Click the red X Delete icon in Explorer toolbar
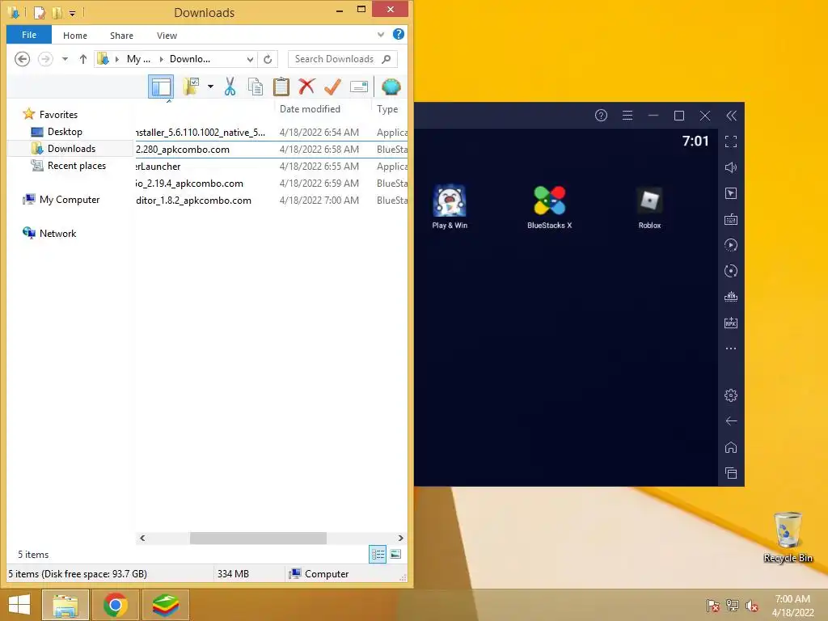 306,87
